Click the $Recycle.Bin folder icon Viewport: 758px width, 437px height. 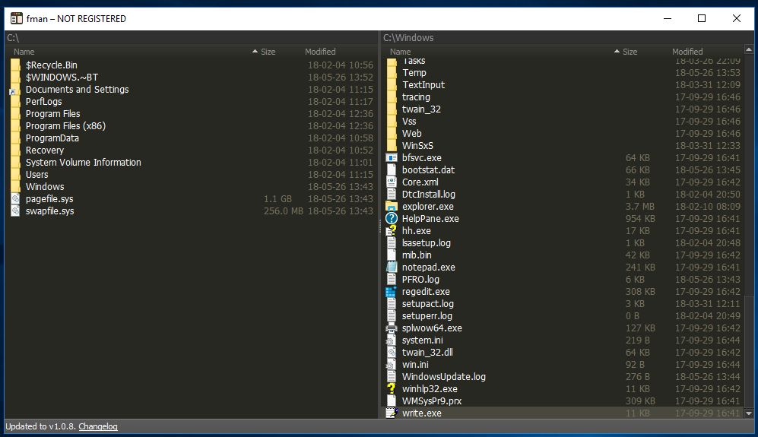tap(15, 65)
